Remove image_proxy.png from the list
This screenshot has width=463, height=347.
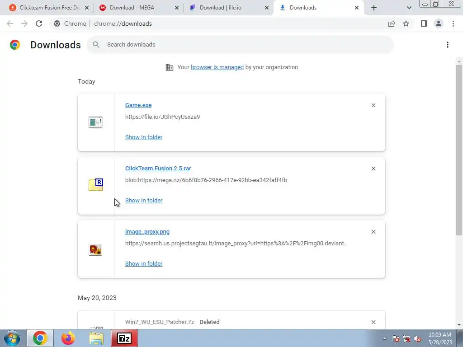pyautogui.click(x=373, y=232)
